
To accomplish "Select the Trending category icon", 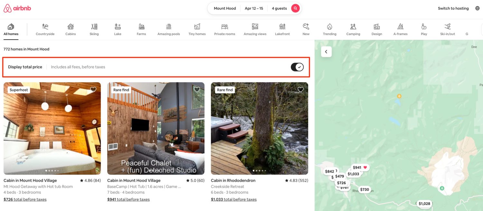I will [329, 29].
